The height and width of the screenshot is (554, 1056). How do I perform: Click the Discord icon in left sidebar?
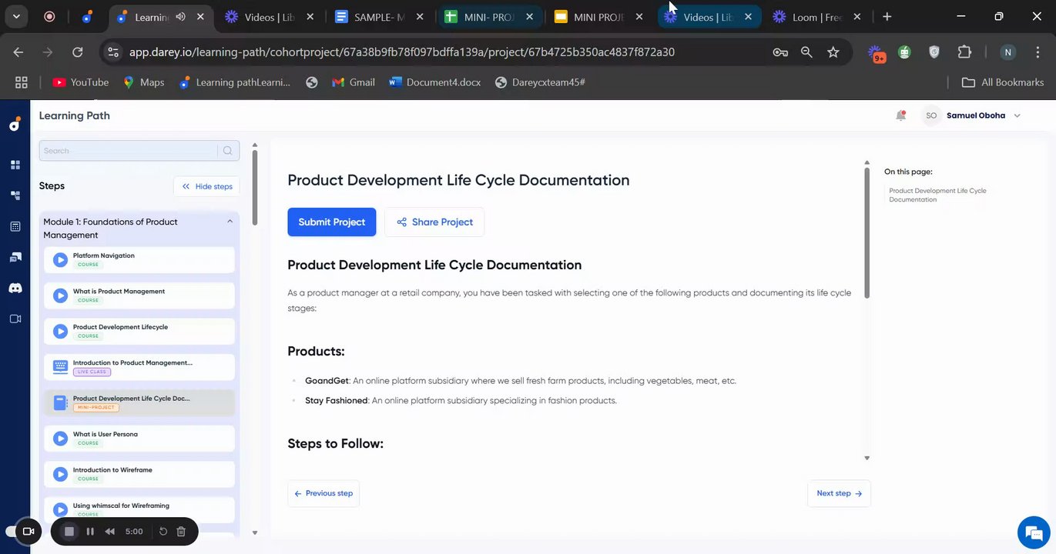[x=15, y=288]
